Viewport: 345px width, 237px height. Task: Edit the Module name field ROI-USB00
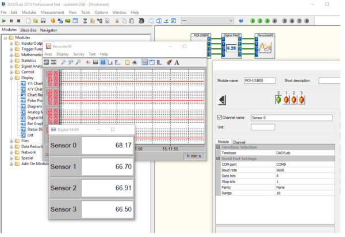point(259,80)
